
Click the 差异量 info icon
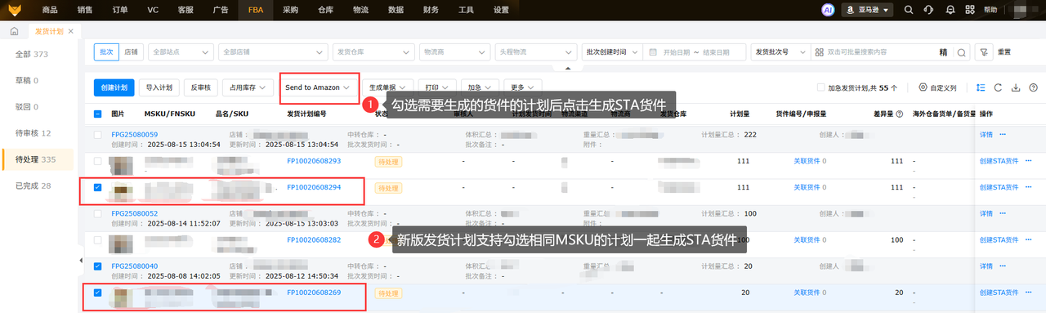coord(899,114)
